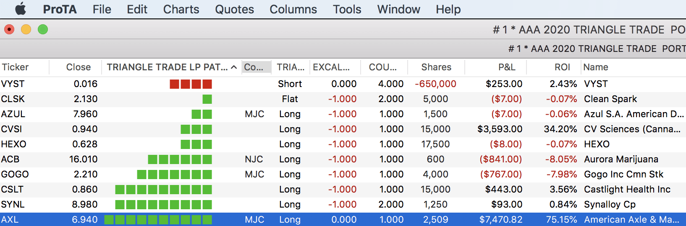Click CSLT shares value 15,000
686x226 pixels.
tap(435, 189)
